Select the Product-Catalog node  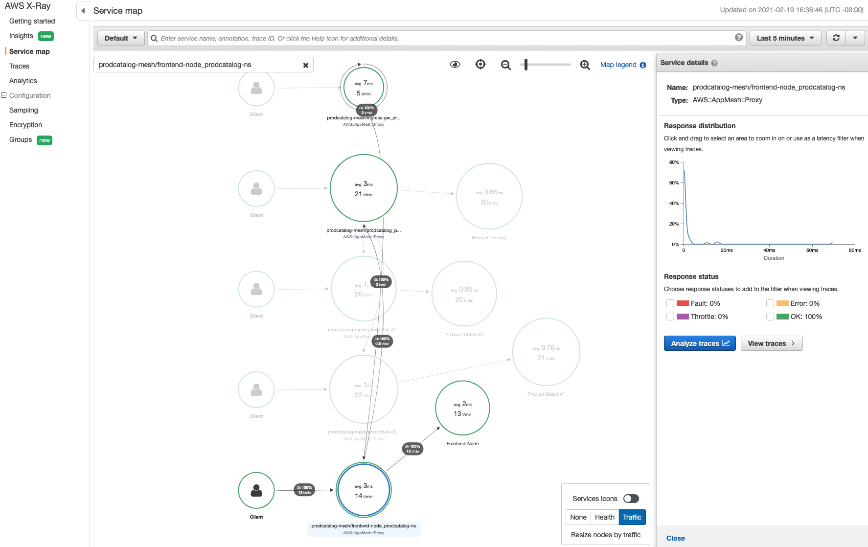tap(489, 196)
